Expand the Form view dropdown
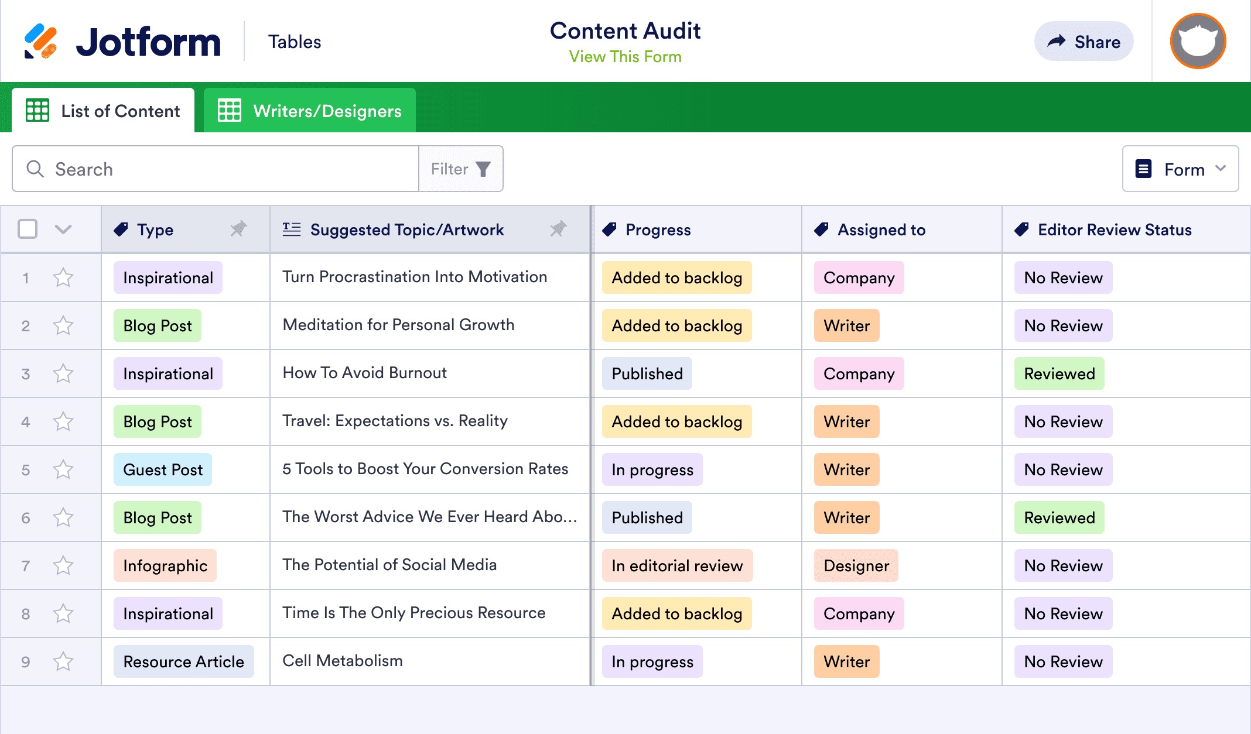This screenshot has width=1251, height=734. coord(1180,169)
